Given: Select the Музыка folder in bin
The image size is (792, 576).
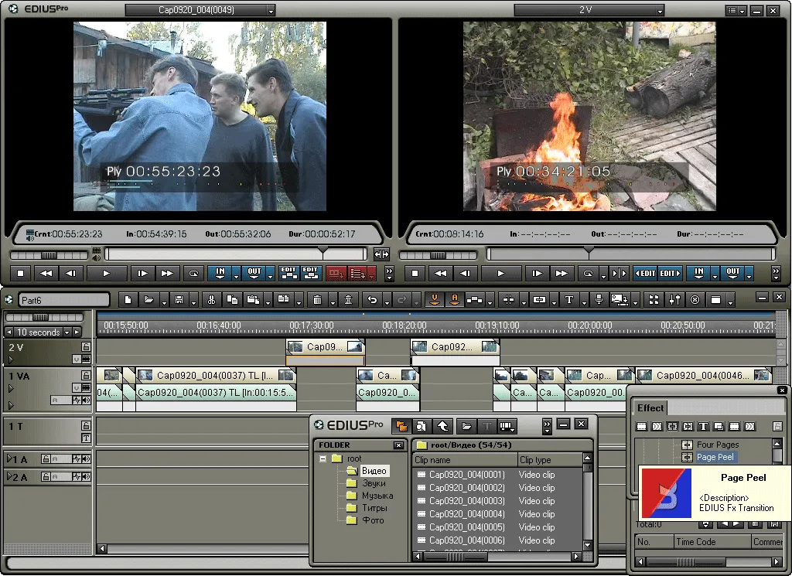Looking at the screenshot, I should tap(377, 496).
